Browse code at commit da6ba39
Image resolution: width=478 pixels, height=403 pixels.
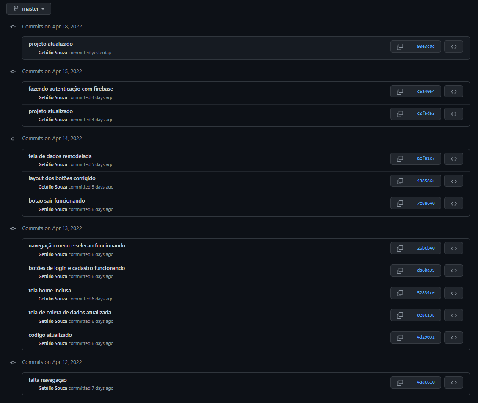[x=453, y=270]
